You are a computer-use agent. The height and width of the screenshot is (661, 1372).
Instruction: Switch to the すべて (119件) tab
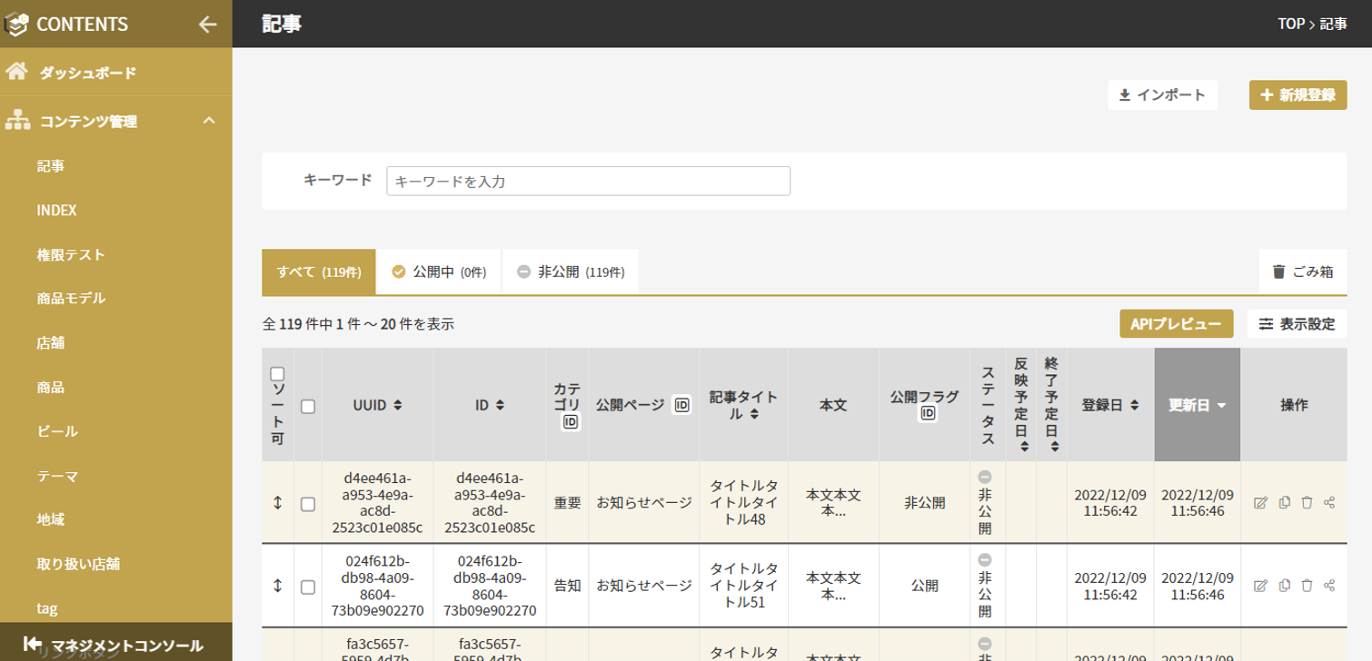click(x=319, y=271)
